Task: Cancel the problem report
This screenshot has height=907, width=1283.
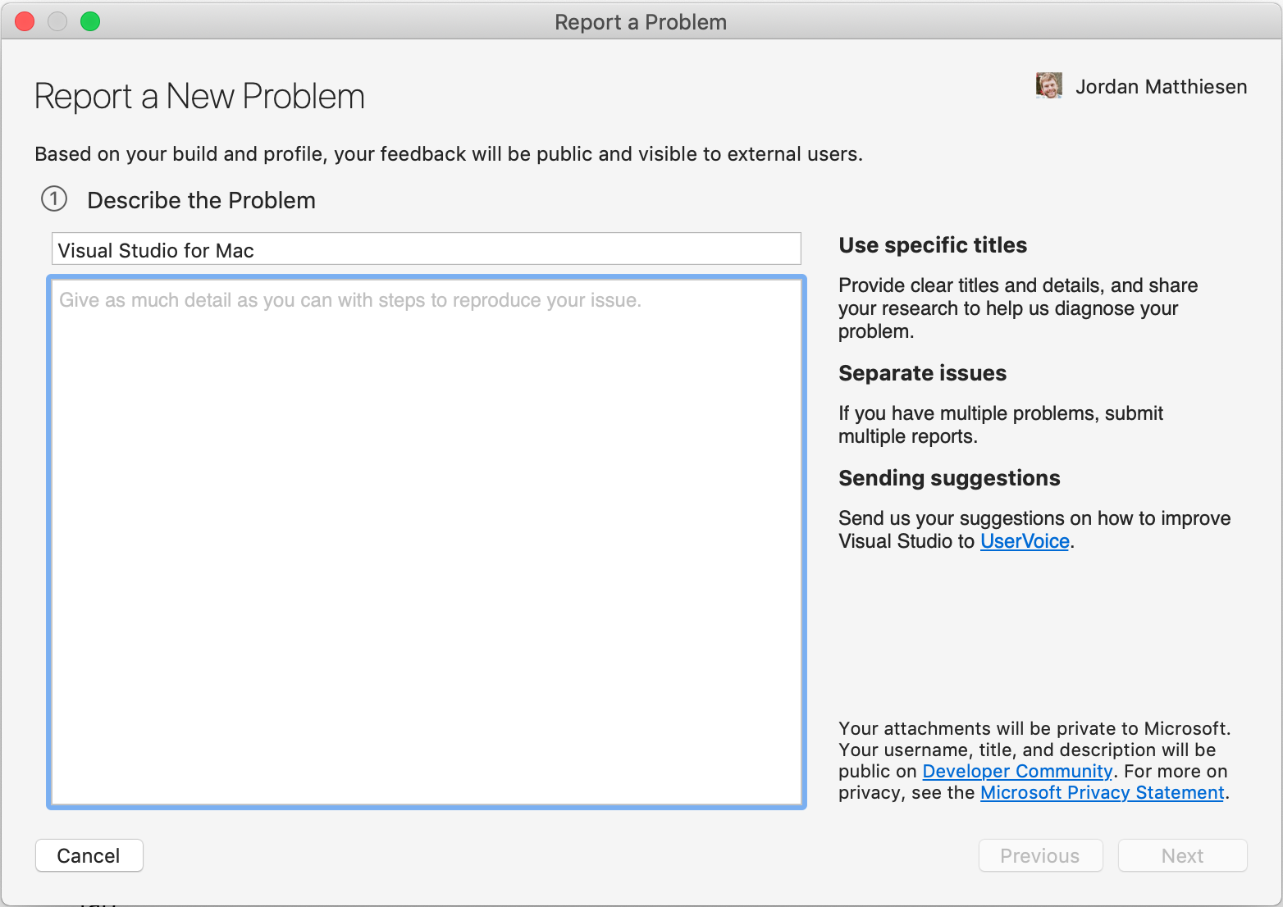Action: coord(89,855)
